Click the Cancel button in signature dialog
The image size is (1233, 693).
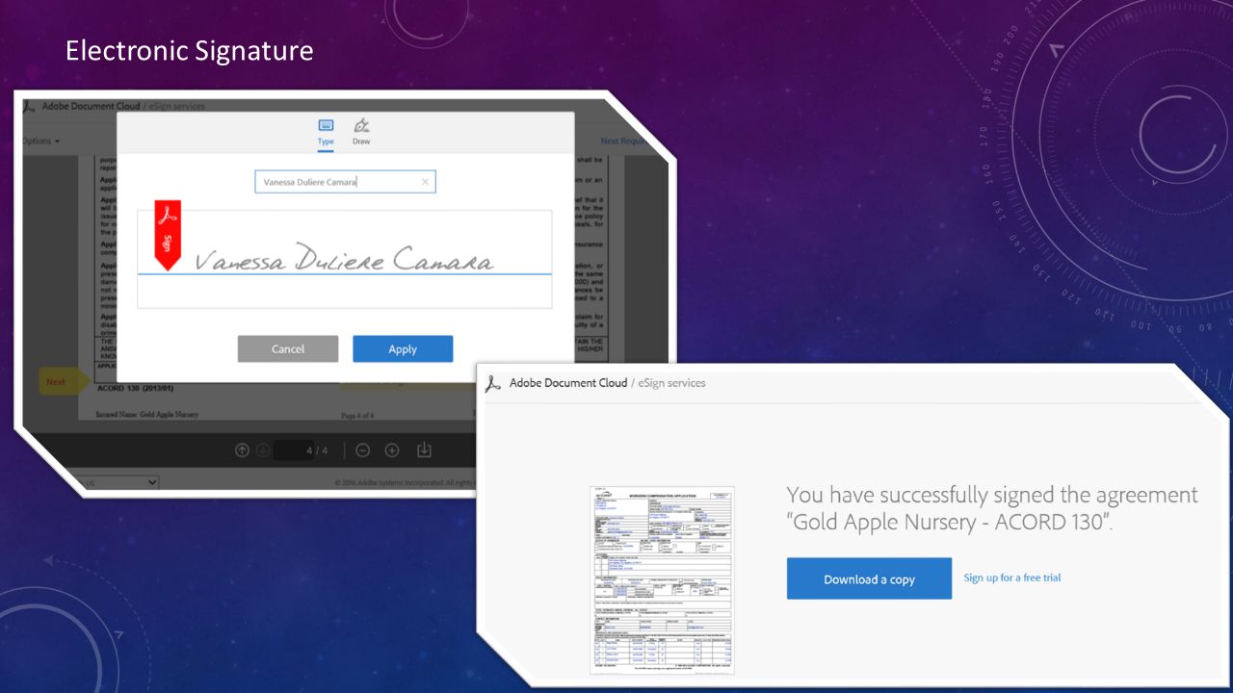(x=288, y=348)
